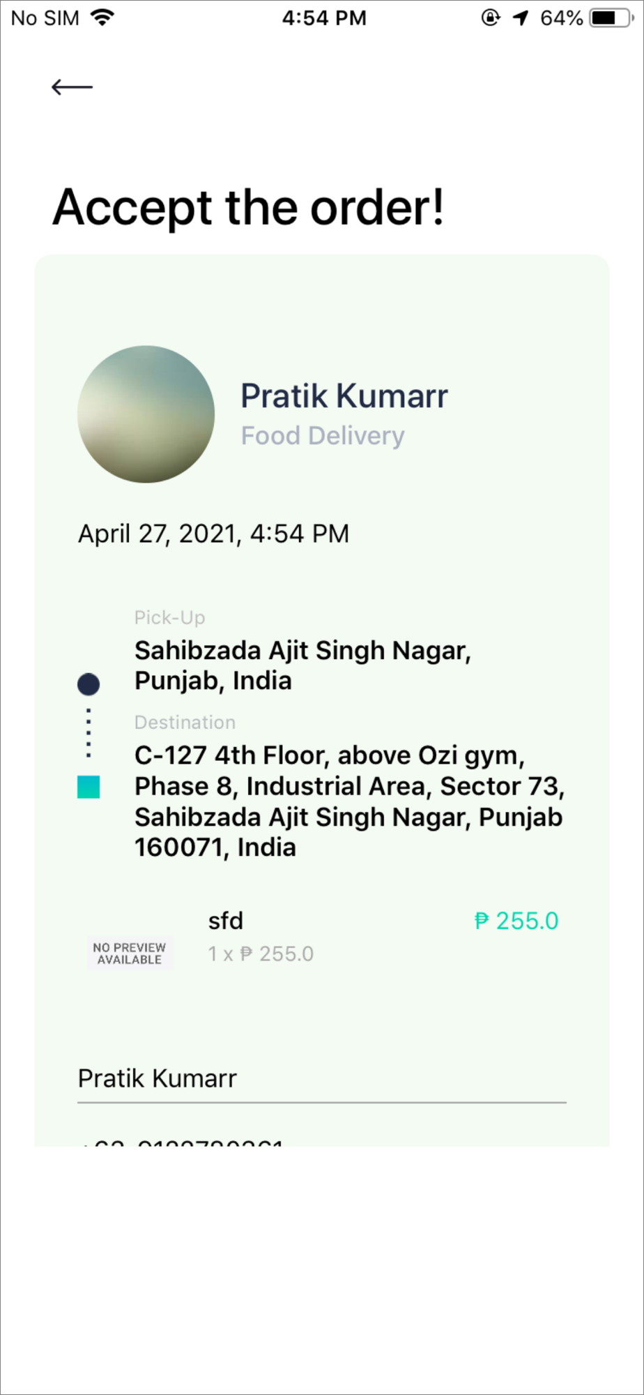The width and height of the screenshot is (644, 1395).
Task: Tap the 'Food Delivery' service label
Action: pyautogui.click(x=323, y=435)
